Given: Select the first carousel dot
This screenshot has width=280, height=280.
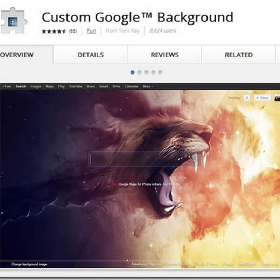Looking at the screenshot, I should [133, 72].
